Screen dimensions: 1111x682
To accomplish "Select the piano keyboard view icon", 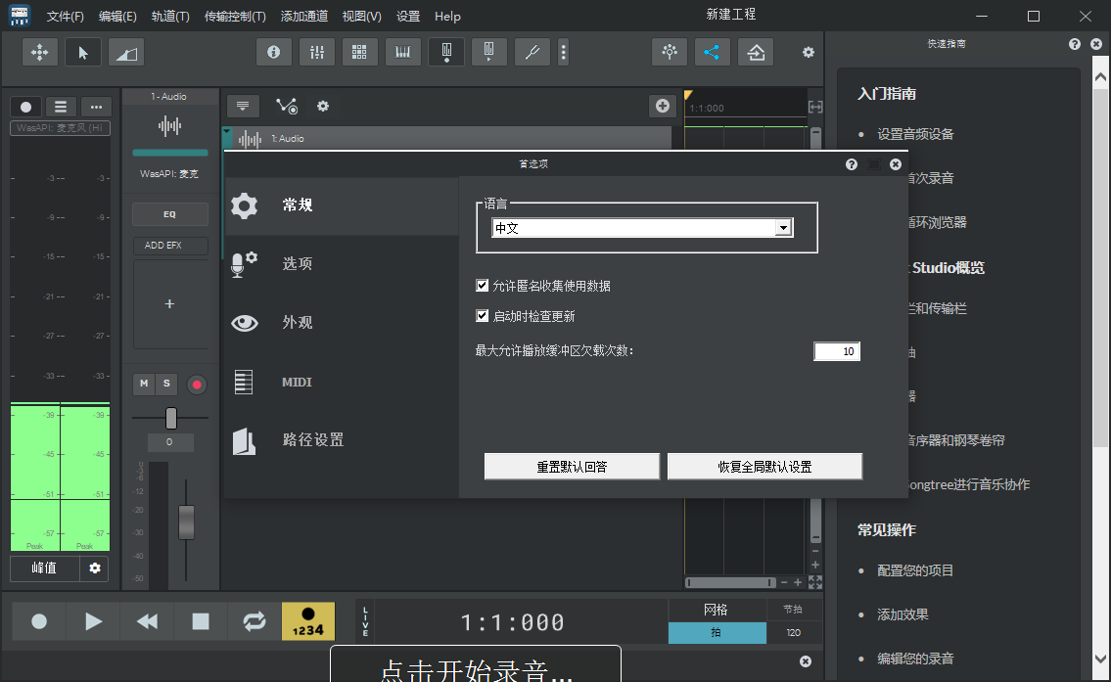I will (401, 52).
